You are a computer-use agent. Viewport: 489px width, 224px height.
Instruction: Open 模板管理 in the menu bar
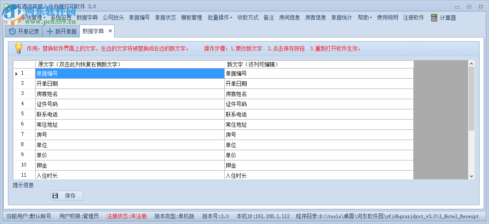191,17
